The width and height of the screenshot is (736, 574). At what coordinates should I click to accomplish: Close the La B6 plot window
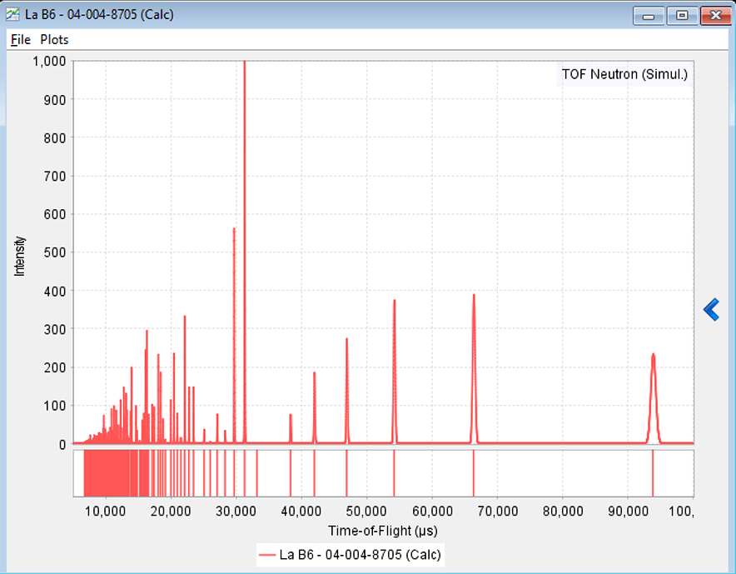point(715,16)
